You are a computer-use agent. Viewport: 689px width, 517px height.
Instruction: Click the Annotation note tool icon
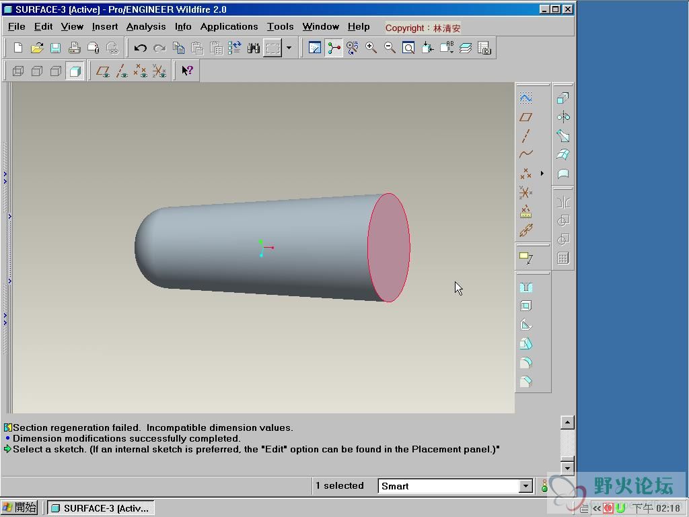click(x=526, y=258)
